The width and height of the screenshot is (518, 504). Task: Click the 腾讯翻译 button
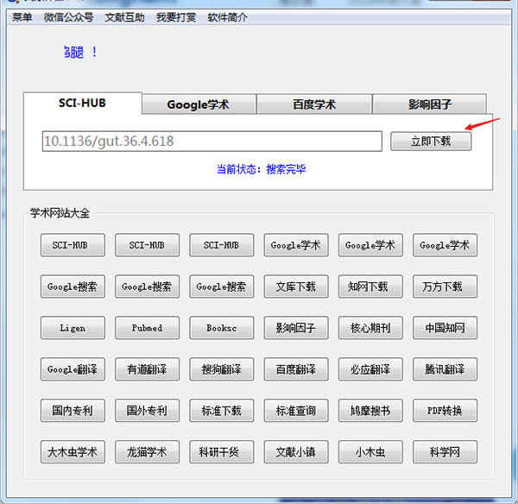pyautogui.click(x=445, y=369)
